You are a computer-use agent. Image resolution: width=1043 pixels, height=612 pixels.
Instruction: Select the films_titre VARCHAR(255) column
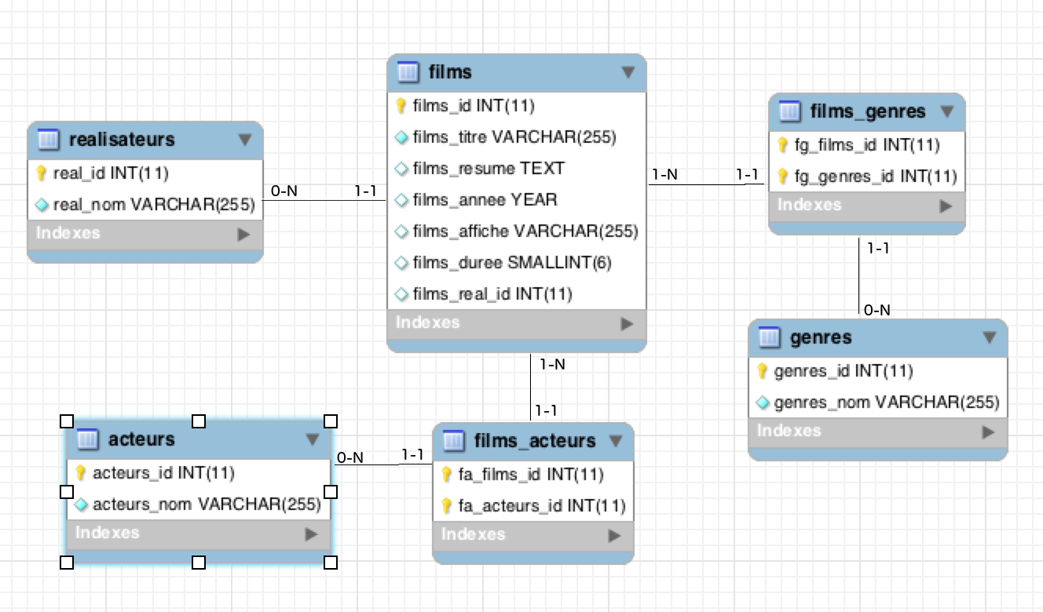pyautogui.click(x=514, y=137)
